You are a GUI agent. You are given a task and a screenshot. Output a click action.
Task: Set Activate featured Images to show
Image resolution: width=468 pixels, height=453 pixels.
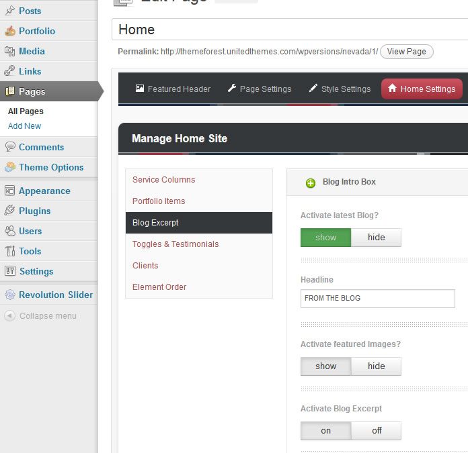[x=325, y=366]
